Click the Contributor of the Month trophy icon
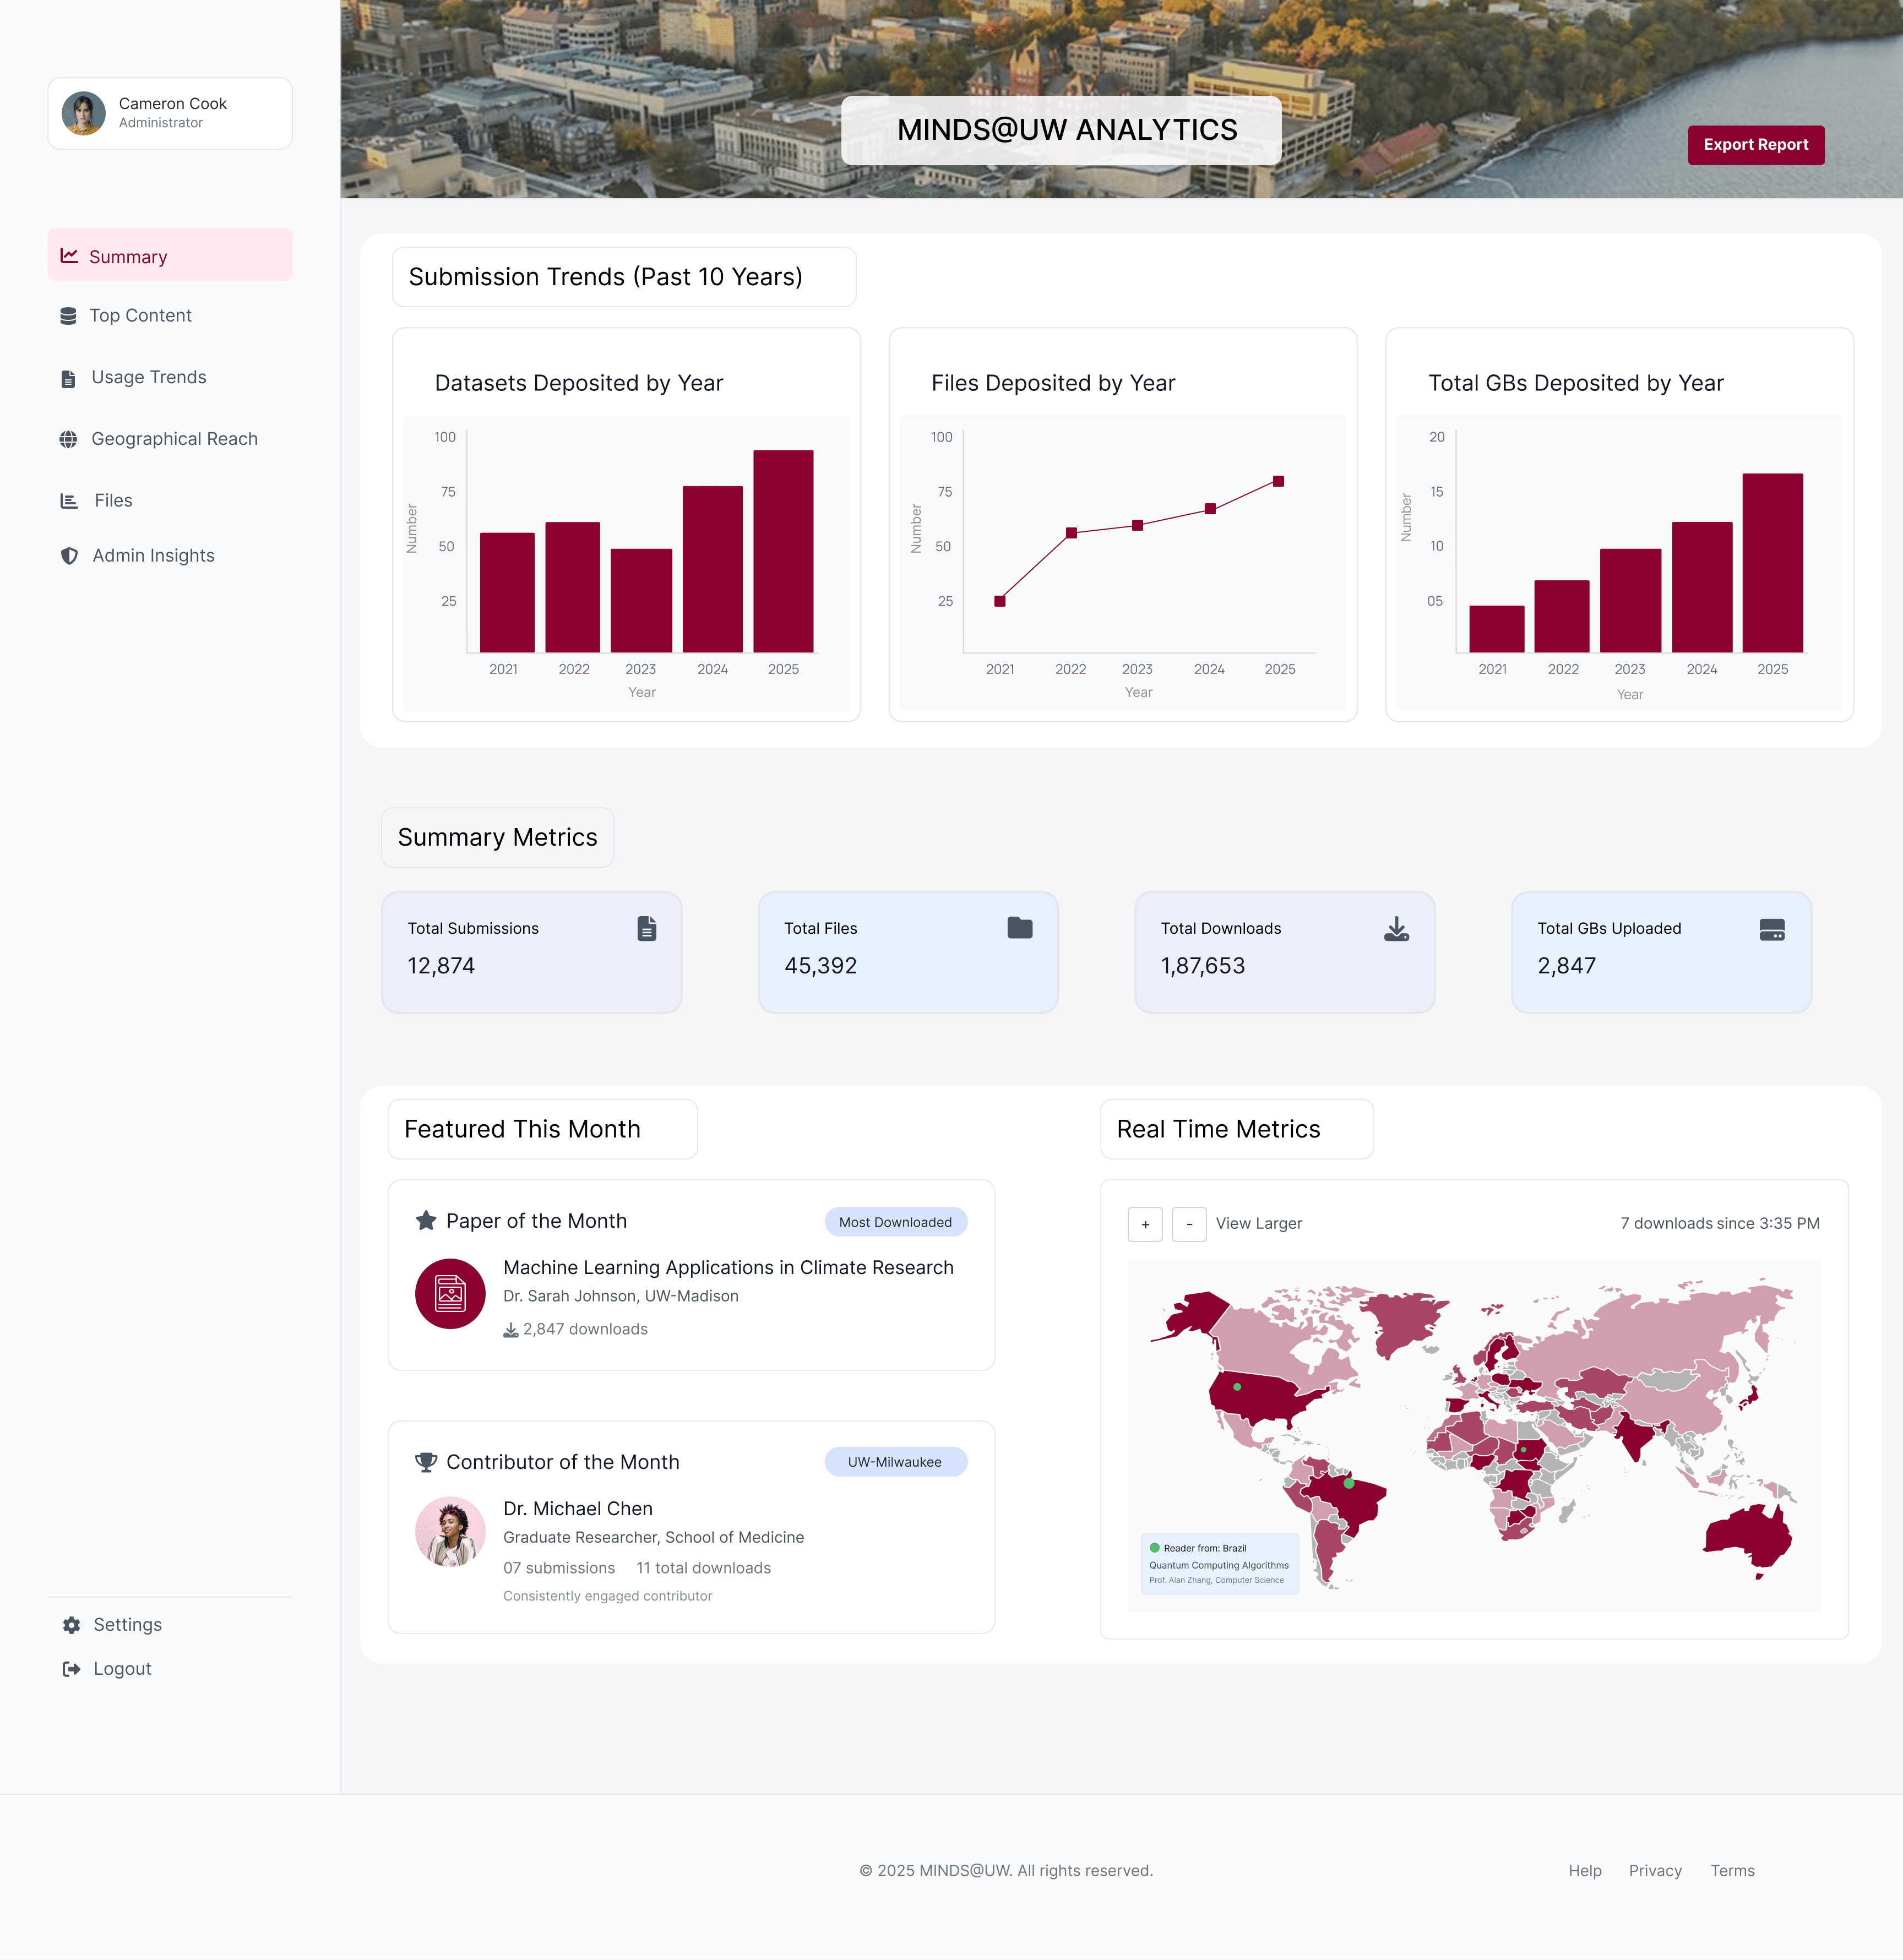This screenshot has width=1903, height=1960. pyautogui.click(x=426, y=1462)
